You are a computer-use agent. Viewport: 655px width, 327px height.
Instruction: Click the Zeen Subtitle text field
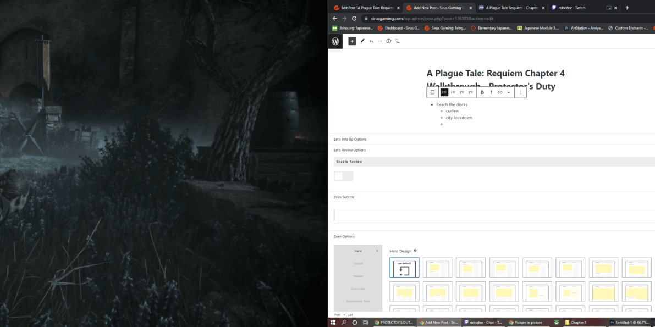[494, 215]
